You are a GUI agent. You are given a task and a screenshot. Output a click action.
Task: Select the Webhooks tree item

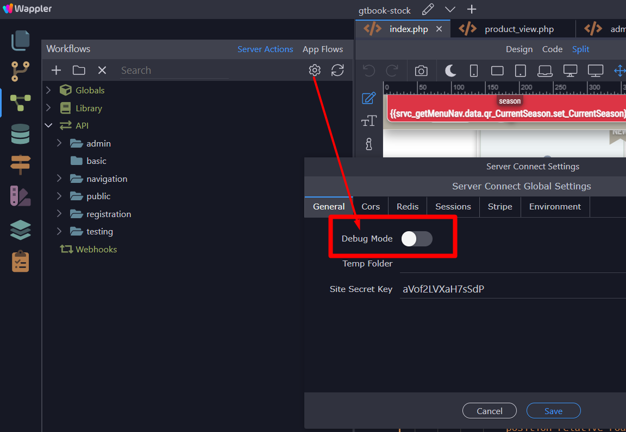pyautogui.click(x=96, y=249)
